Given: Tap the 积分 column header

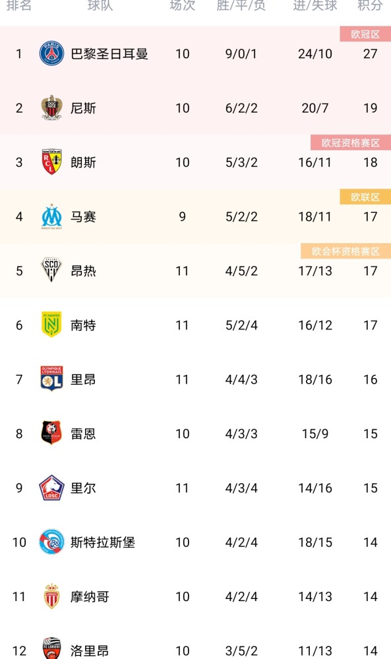Looking at the screenshot, I should [370, 5].
